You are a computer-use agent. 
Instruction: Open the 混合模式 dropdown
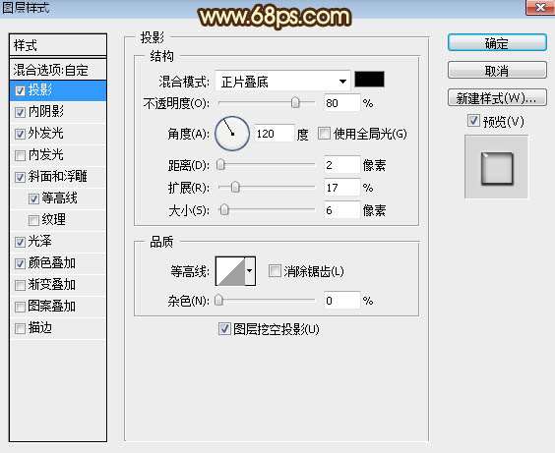pyautogui.click(x=282, y=82)
